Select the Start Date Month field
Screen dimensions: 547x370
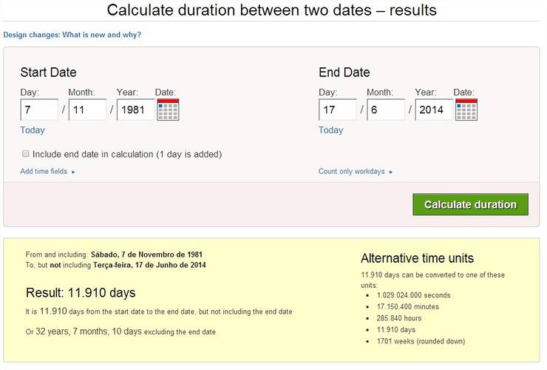87,110
